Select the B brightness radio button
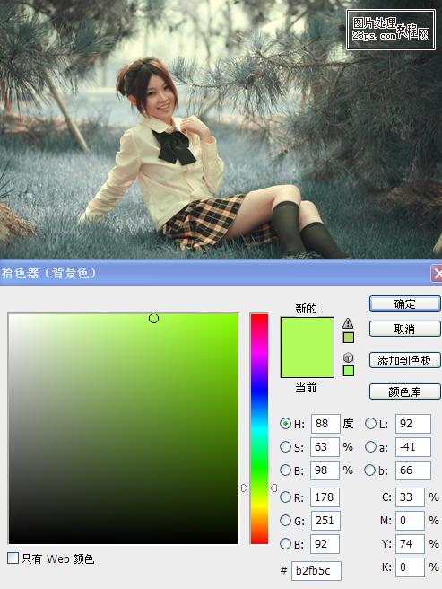442x589 pixels. coord(285,470)
